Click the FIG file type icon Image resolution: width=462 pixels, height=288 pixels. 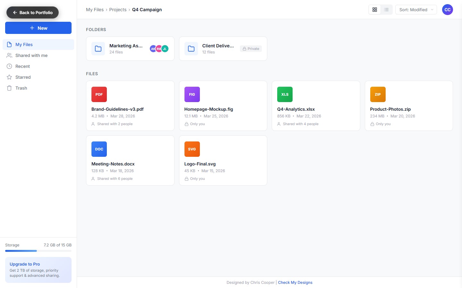pyautogui.click(x=192, y=94)
